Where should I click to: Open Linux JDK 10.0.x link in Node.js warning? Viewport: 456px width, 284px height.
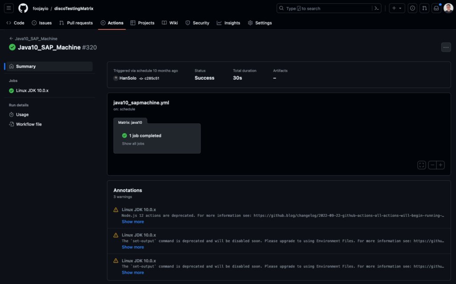(139, 209)
